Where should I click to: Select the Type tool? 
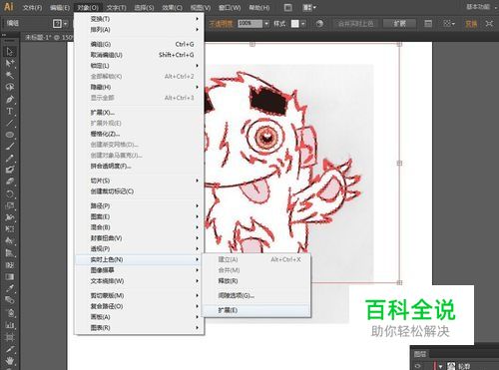pos(10,111)
